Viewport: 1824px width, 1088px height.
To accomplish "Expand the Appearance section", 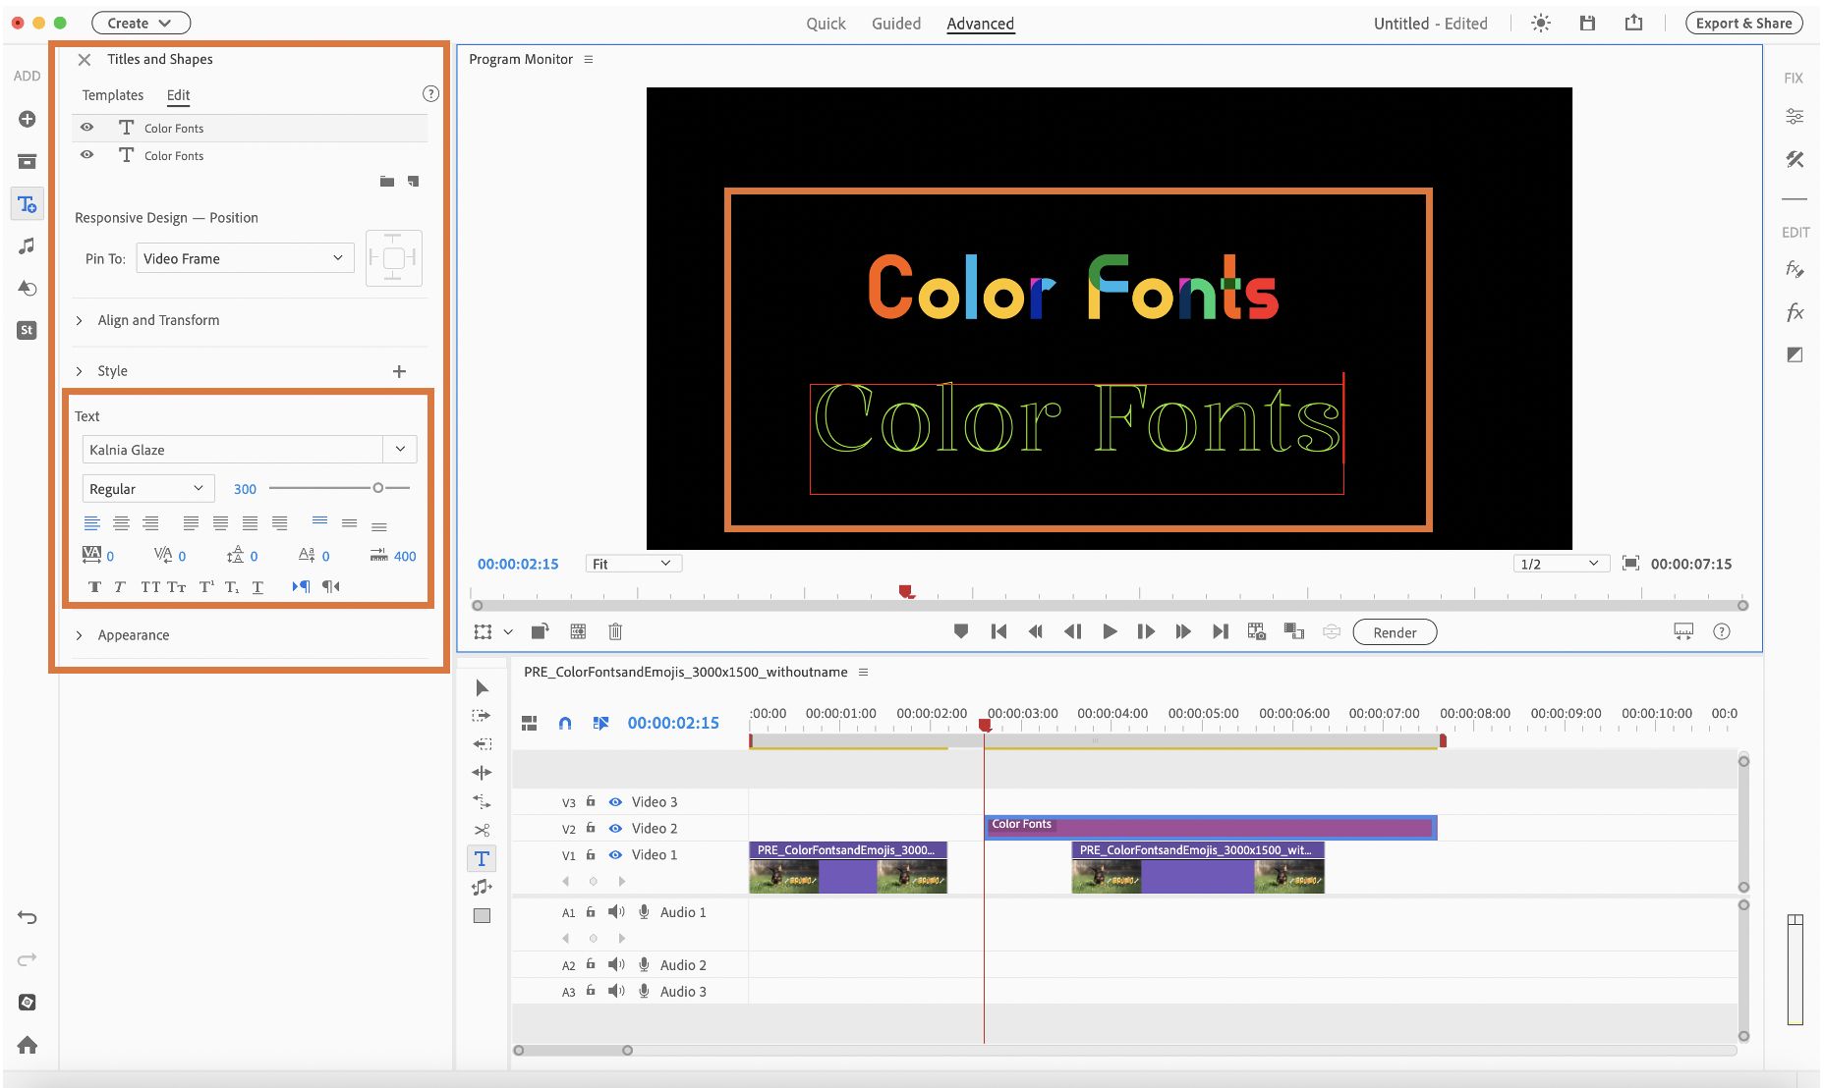I will (x=80, y=635).
